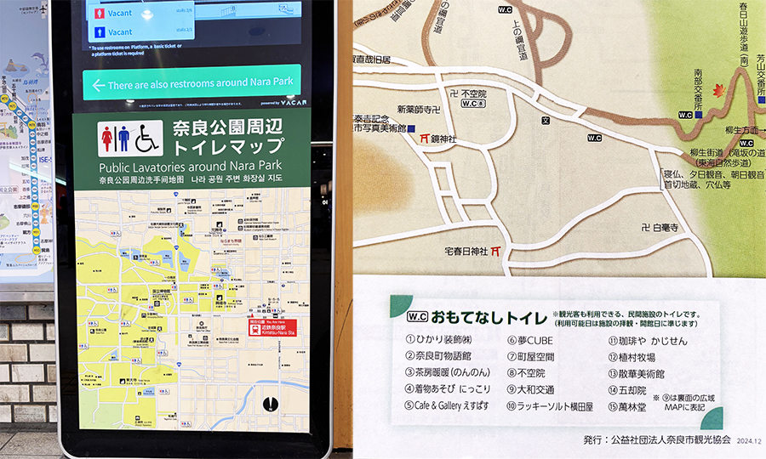Tap the red Kintetsu-Nara Station marker
This screenshot has height=459, width=766.
pyautogui.click(x=272, y=328)
